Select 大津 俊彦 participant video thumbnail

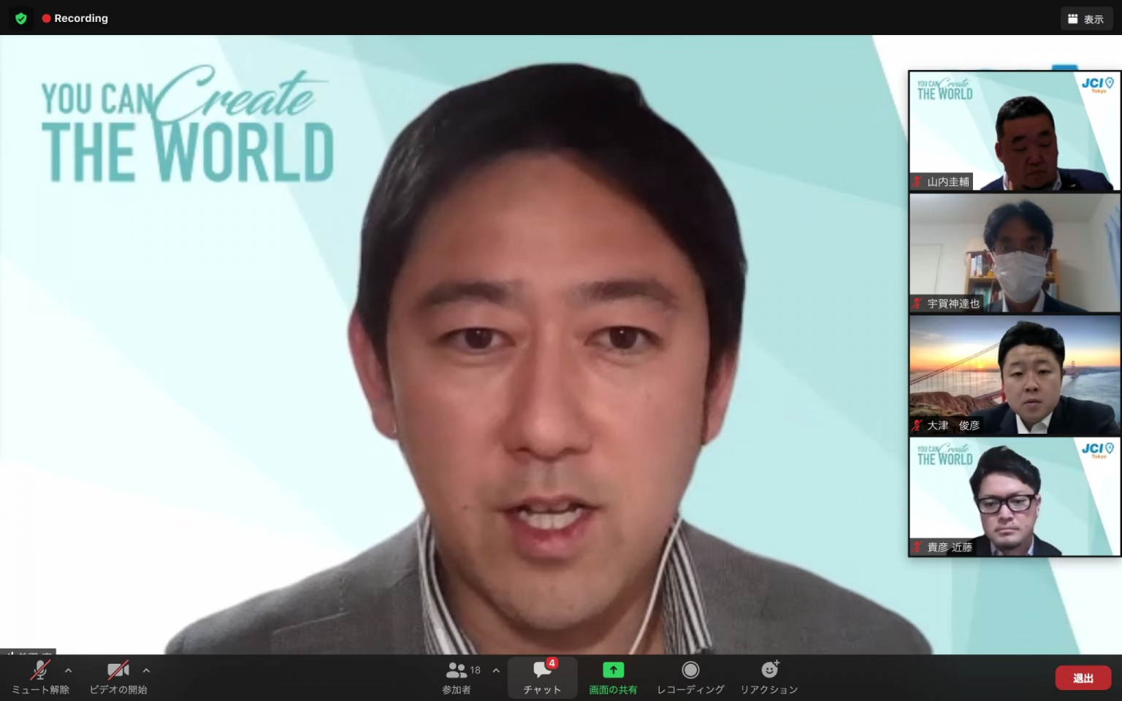pos(1014,375)
